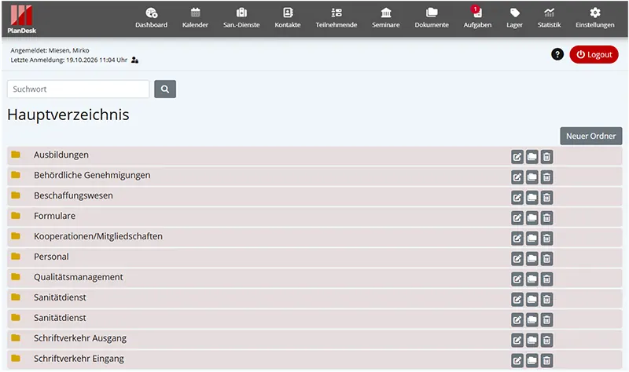Click the folder icon button for Ausbildungen
Screen dimensions: 629x372
[532, 157]
